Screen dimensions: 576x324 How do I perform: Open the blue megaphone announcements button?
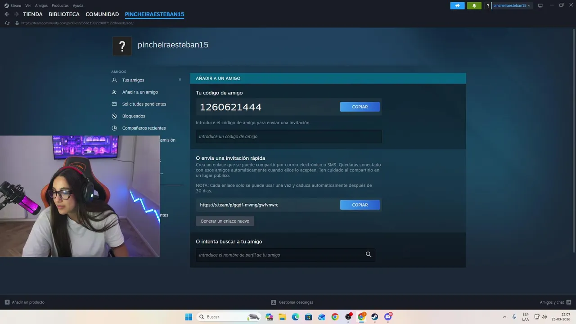click(457, 5)
